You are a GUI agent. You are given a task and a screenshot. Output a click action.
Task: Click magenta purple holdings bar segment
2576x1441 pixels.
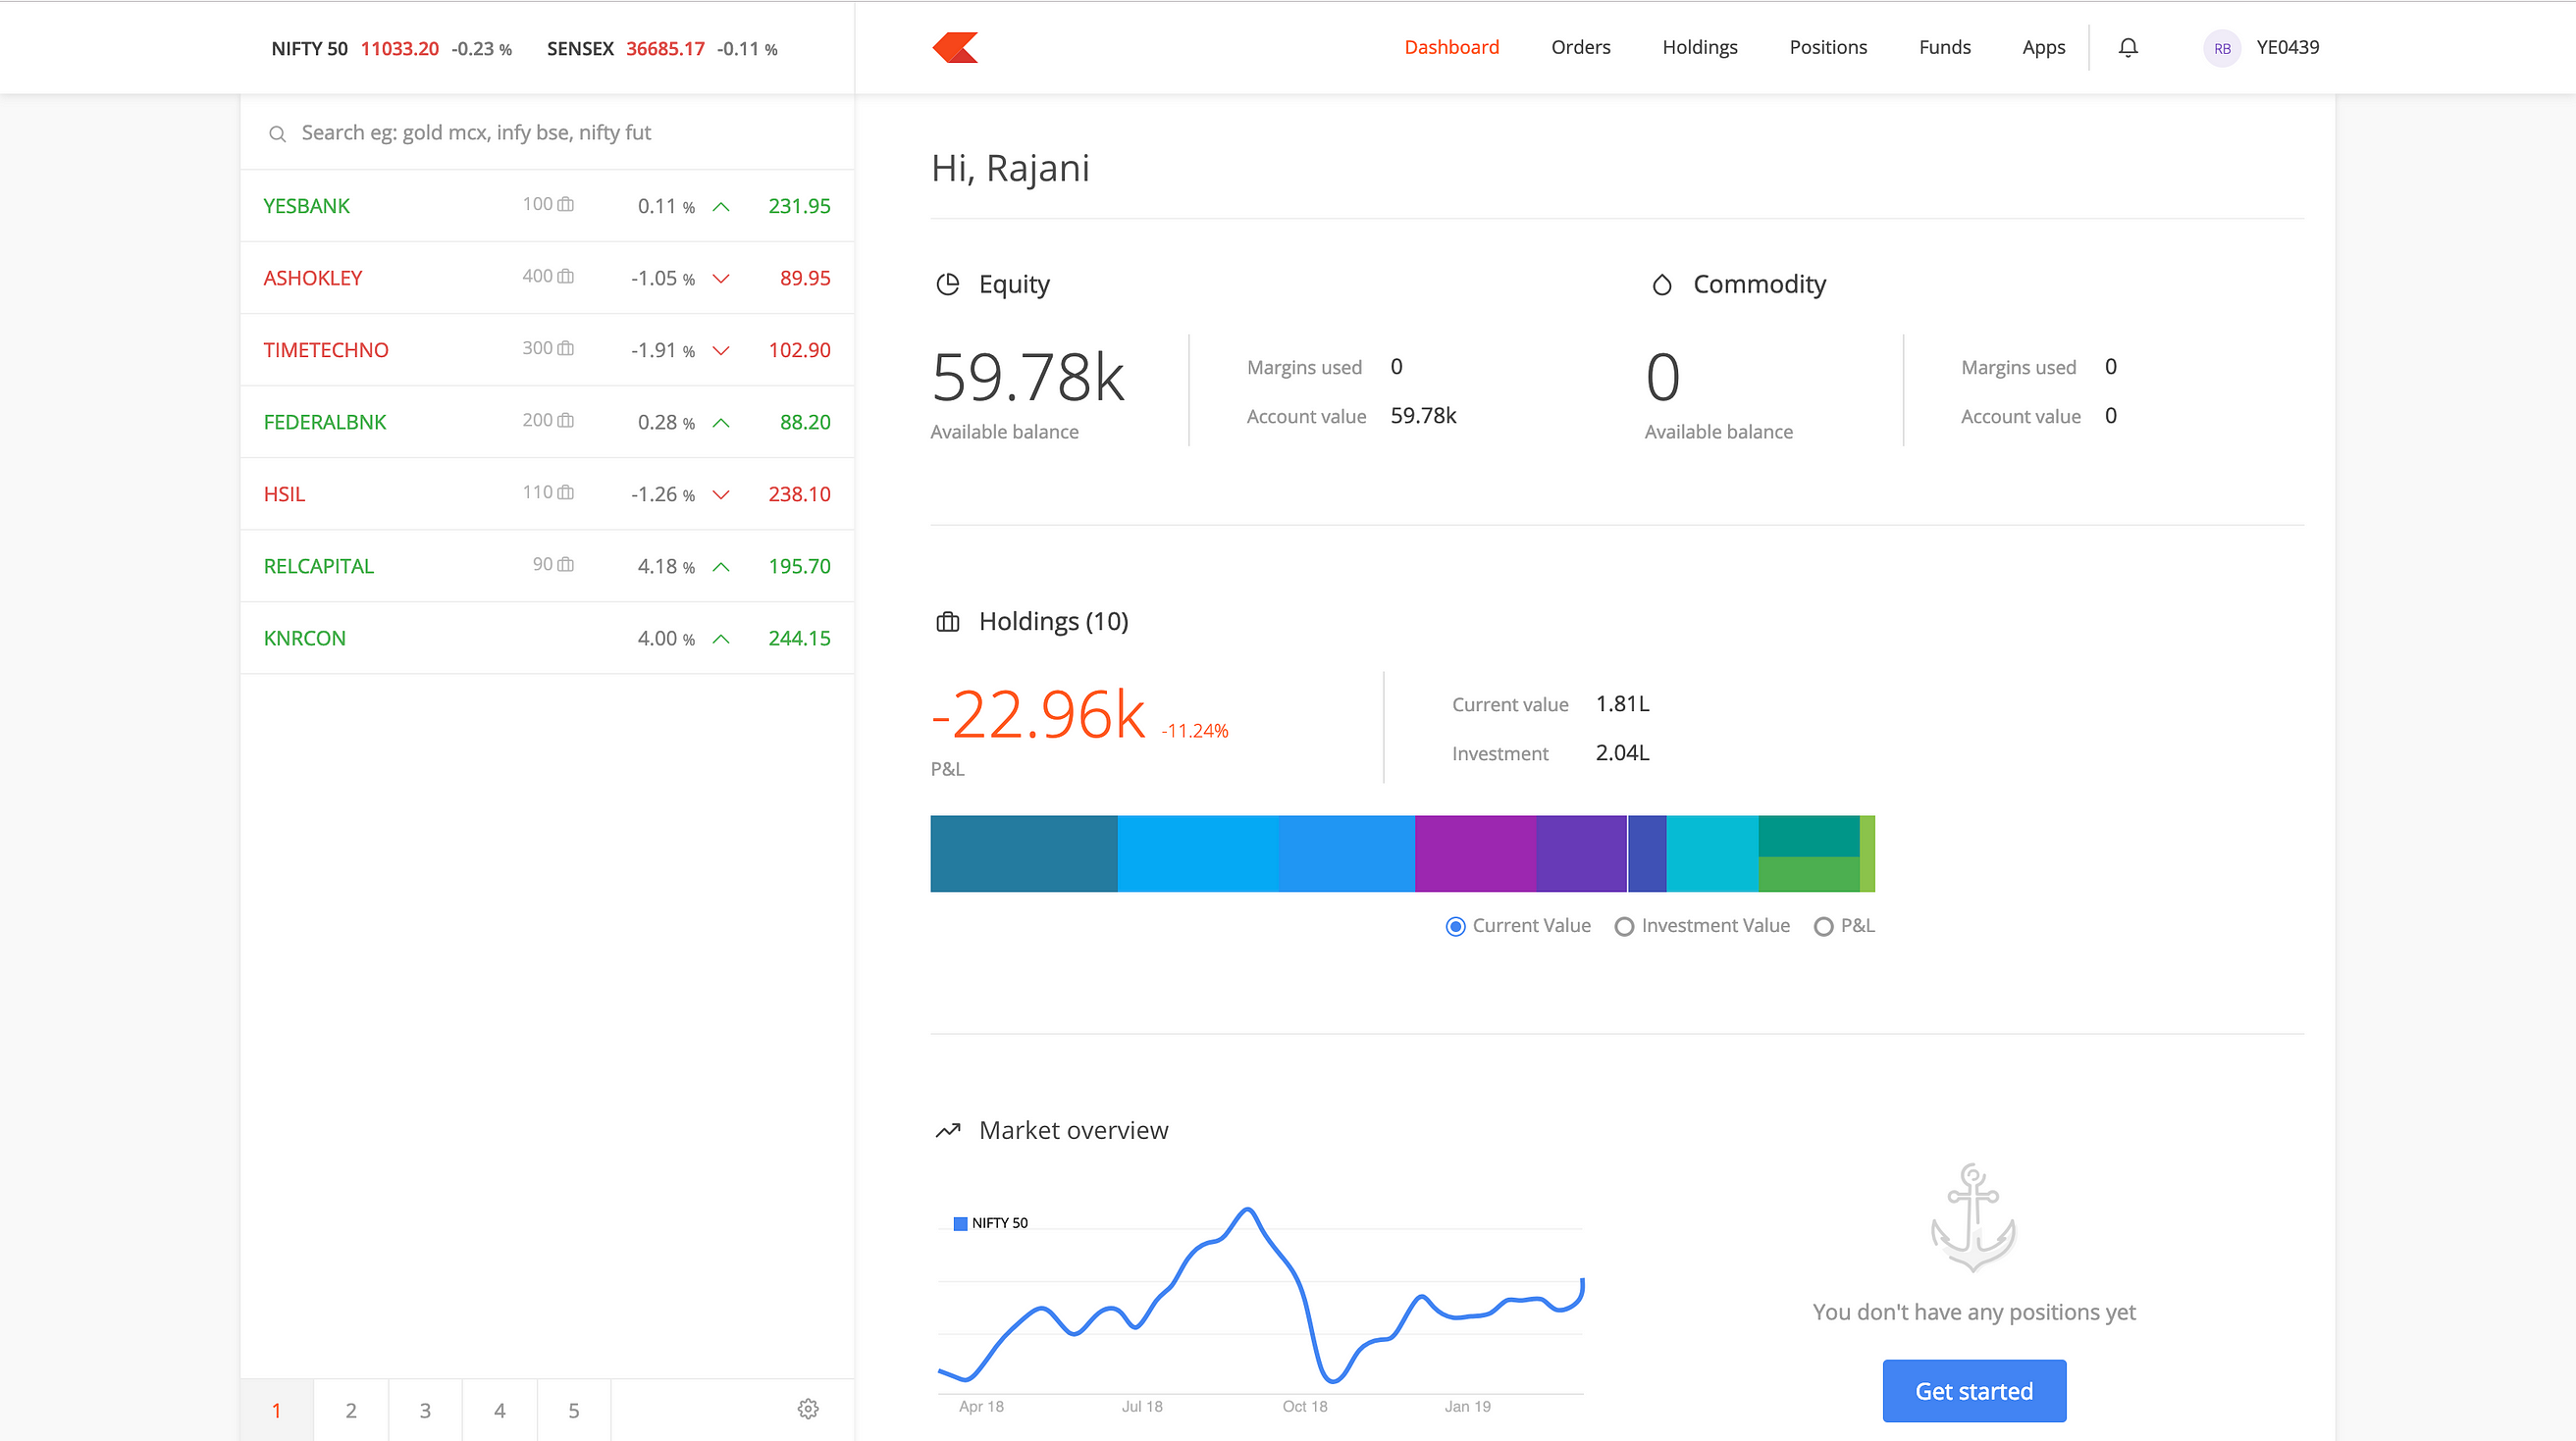pyautogui.click(x=1475, y=853)
